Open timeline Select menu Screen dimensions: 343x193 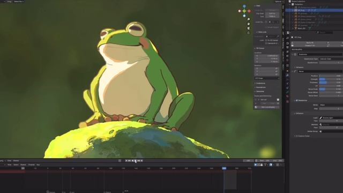pos(16,165)
